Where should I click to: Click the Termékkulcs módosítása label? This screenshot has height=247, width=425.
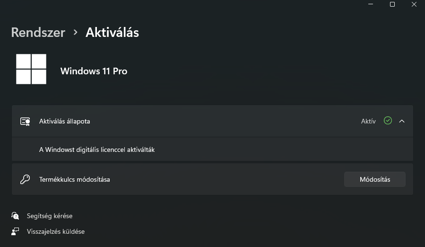tap(74, 179)
